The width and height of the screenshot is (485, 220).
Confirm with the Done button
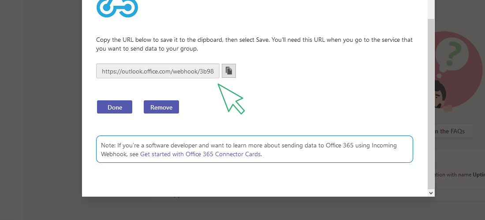(115, 107)
